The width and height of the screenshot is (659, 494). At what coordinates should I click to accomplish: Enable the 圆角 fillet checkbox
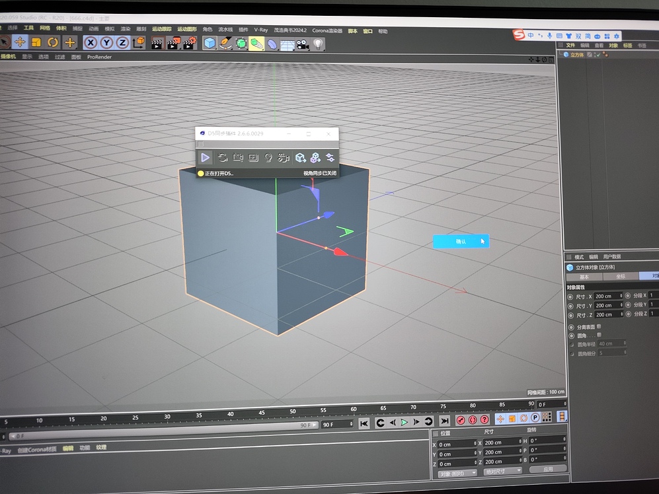[600, 335]
